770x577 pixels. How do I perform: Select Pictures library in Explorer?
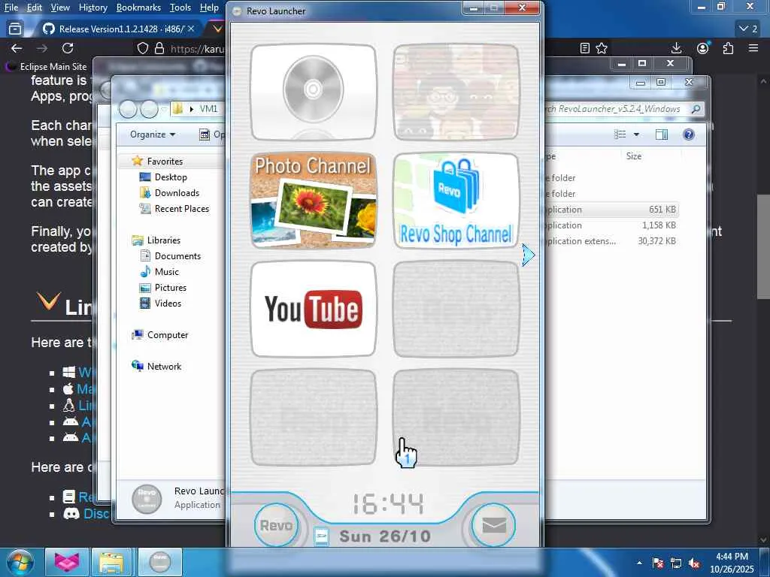pos(171,288)
